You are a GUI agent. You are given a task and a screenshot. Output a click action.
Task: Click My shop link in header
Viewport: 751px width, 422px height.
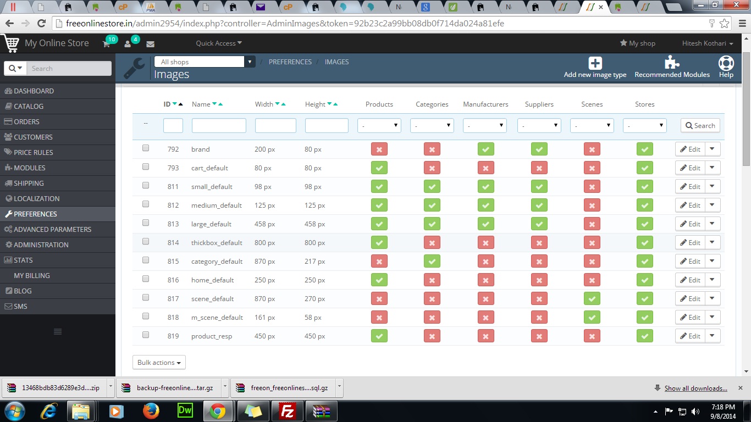[x=638, y=43]
